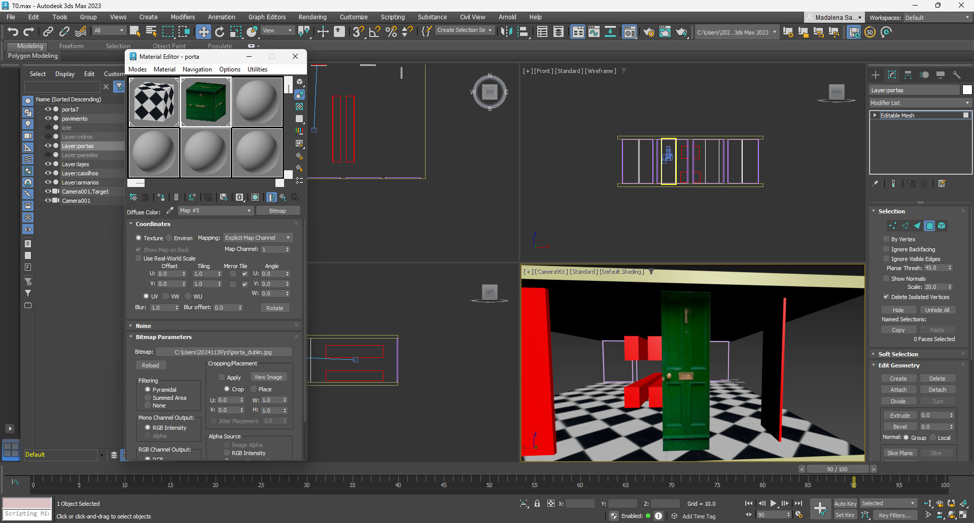
Task: Pick the diffuse color eyedropper icon
Action: 170,211
